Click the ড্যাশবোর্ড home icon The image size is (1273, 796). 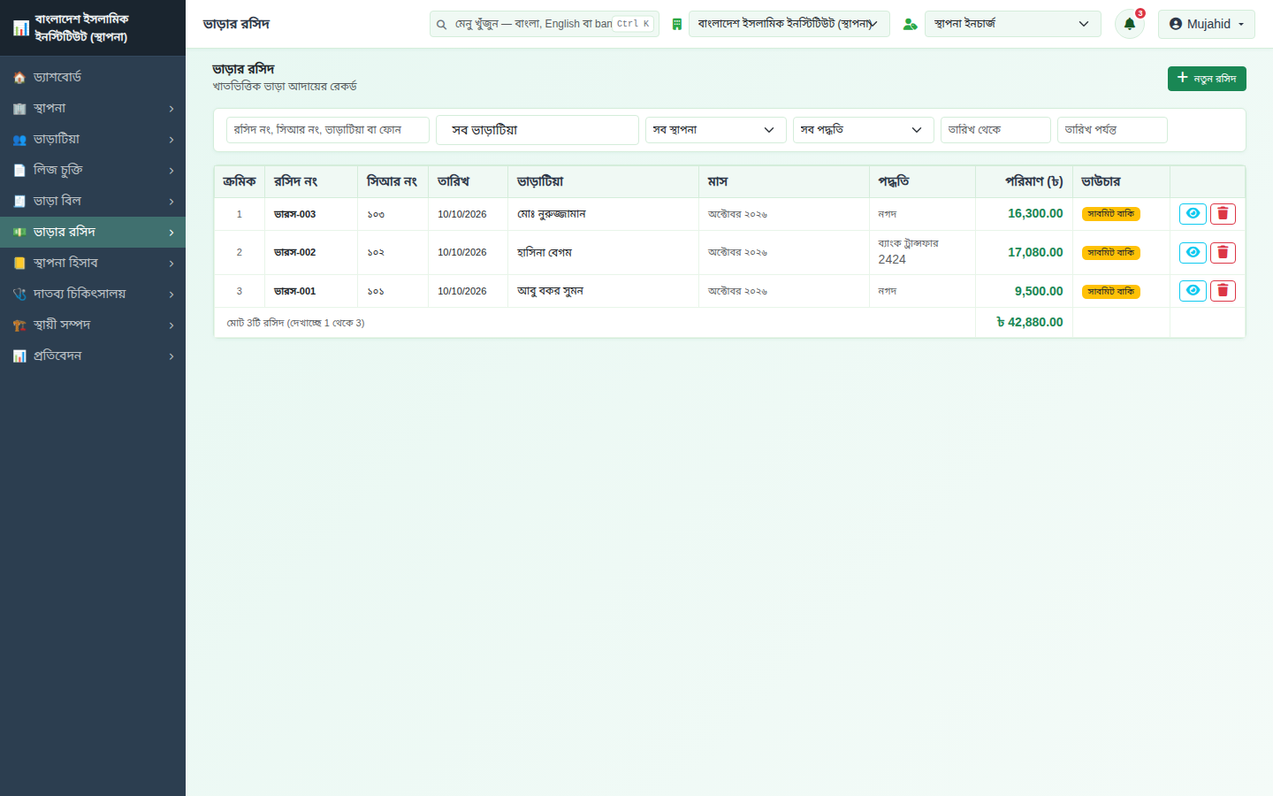tap(19, 78)
